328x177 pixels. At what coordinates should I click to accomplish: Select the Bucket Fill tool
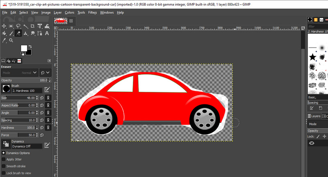[x=4, y=33]
